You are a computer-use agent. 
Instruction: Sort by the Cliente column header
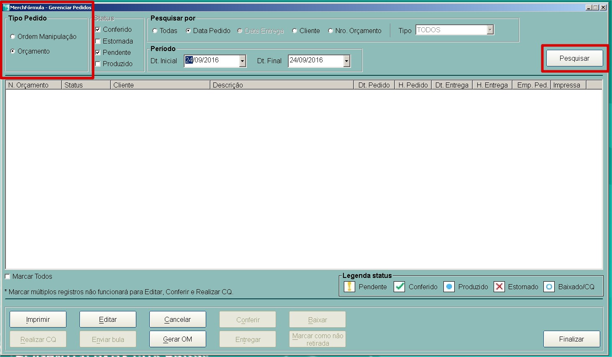pyautogui.click(x=160, y=85)
